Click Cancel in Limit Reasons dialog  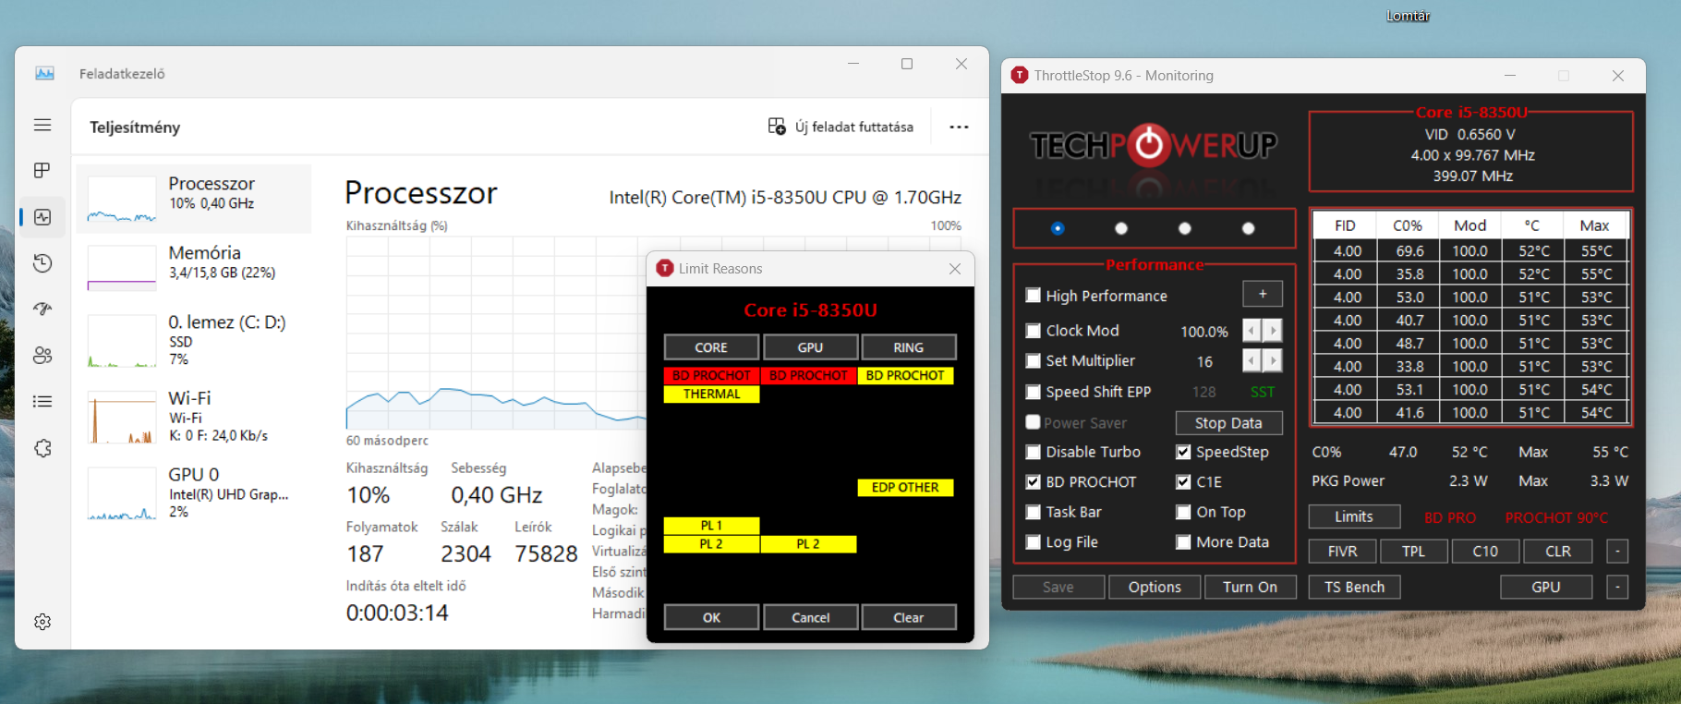(x=811, y=617)
